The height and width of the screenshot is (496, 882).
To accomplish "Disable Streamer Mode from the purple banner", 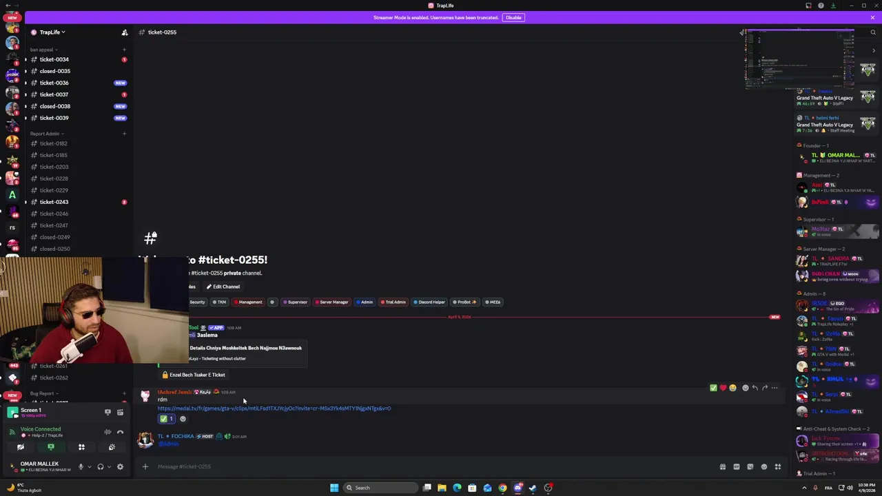I will (x=513, y=18).
